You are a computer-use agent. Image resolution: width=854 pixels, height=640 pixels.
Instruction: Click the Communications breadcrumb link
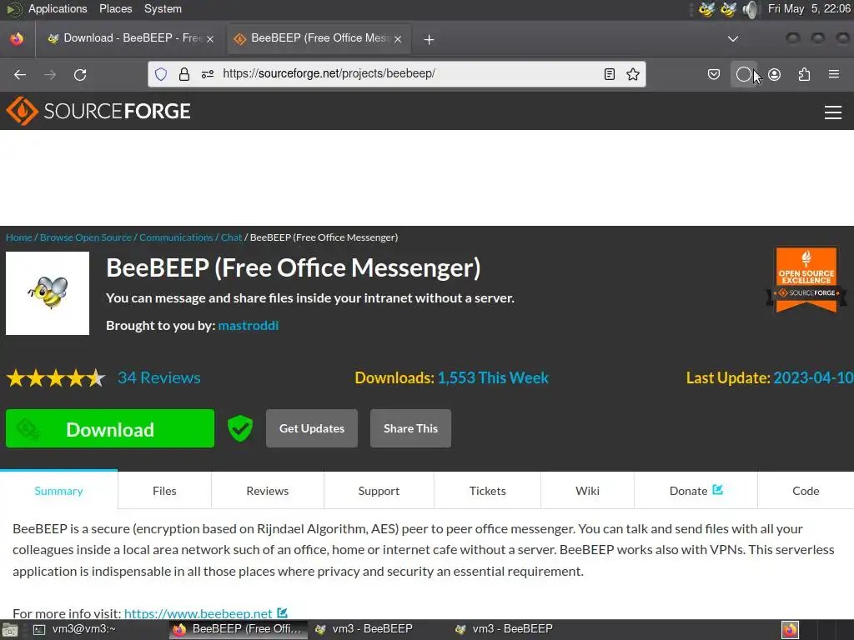[x=176, y=237]
